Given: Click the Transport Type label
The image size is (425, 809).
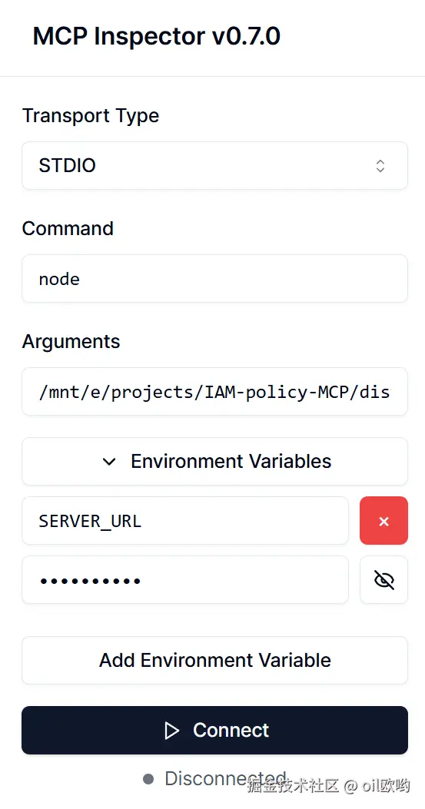Looking at the screenshot, I should [91, 115].
